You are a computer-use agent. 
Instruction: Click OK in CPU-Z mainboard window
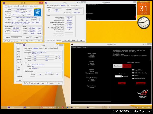pos(59,83)
